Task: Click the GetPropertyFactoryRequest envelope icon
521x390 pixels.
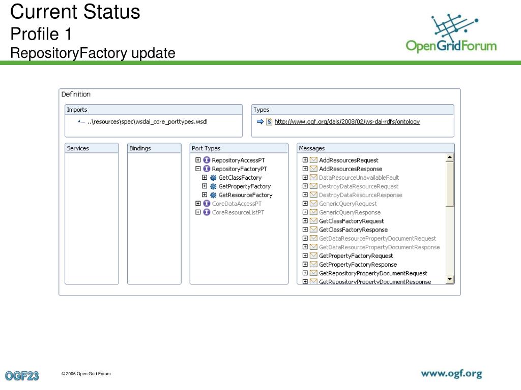Action: (x=313, y=256)
